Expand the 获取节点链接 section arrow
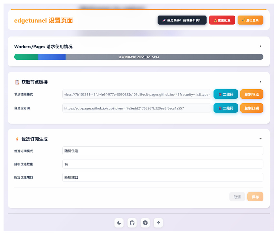 click(x=261, y=82)
